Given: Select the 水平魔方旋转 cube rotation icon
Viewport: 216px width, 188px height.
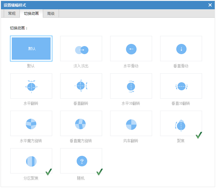Looking at the screenshot, I should (x=31, y=124).
